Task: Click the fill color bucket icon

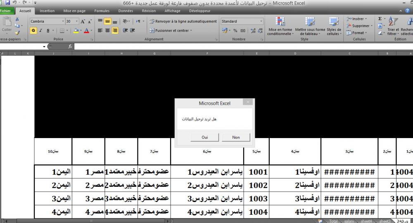Action: pos(76,31)
